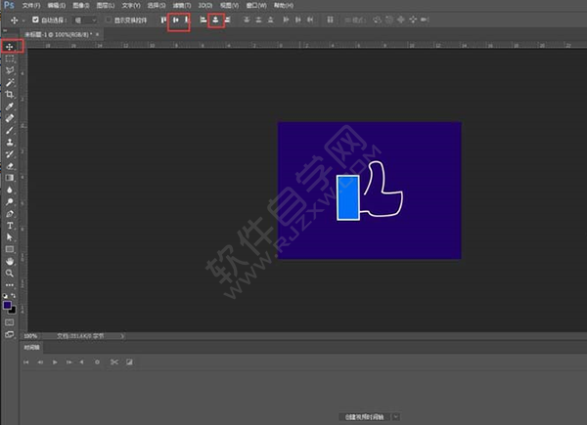Toggle the 显示变换控件 checkbox
587x425 pixels.
click(109, 20)
